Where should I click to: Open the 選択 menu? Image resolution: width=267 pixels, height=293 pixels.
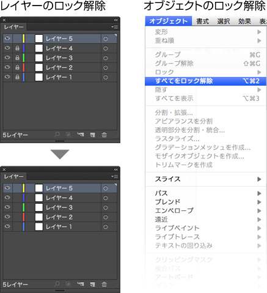pyautogui.click(x=223, y=21)
